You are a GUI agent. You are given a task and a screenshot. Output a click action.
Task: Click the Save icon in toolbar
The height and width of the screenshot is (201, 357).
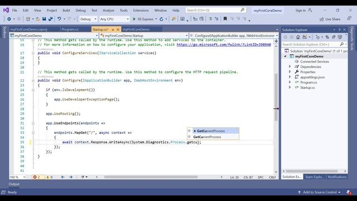44,19
